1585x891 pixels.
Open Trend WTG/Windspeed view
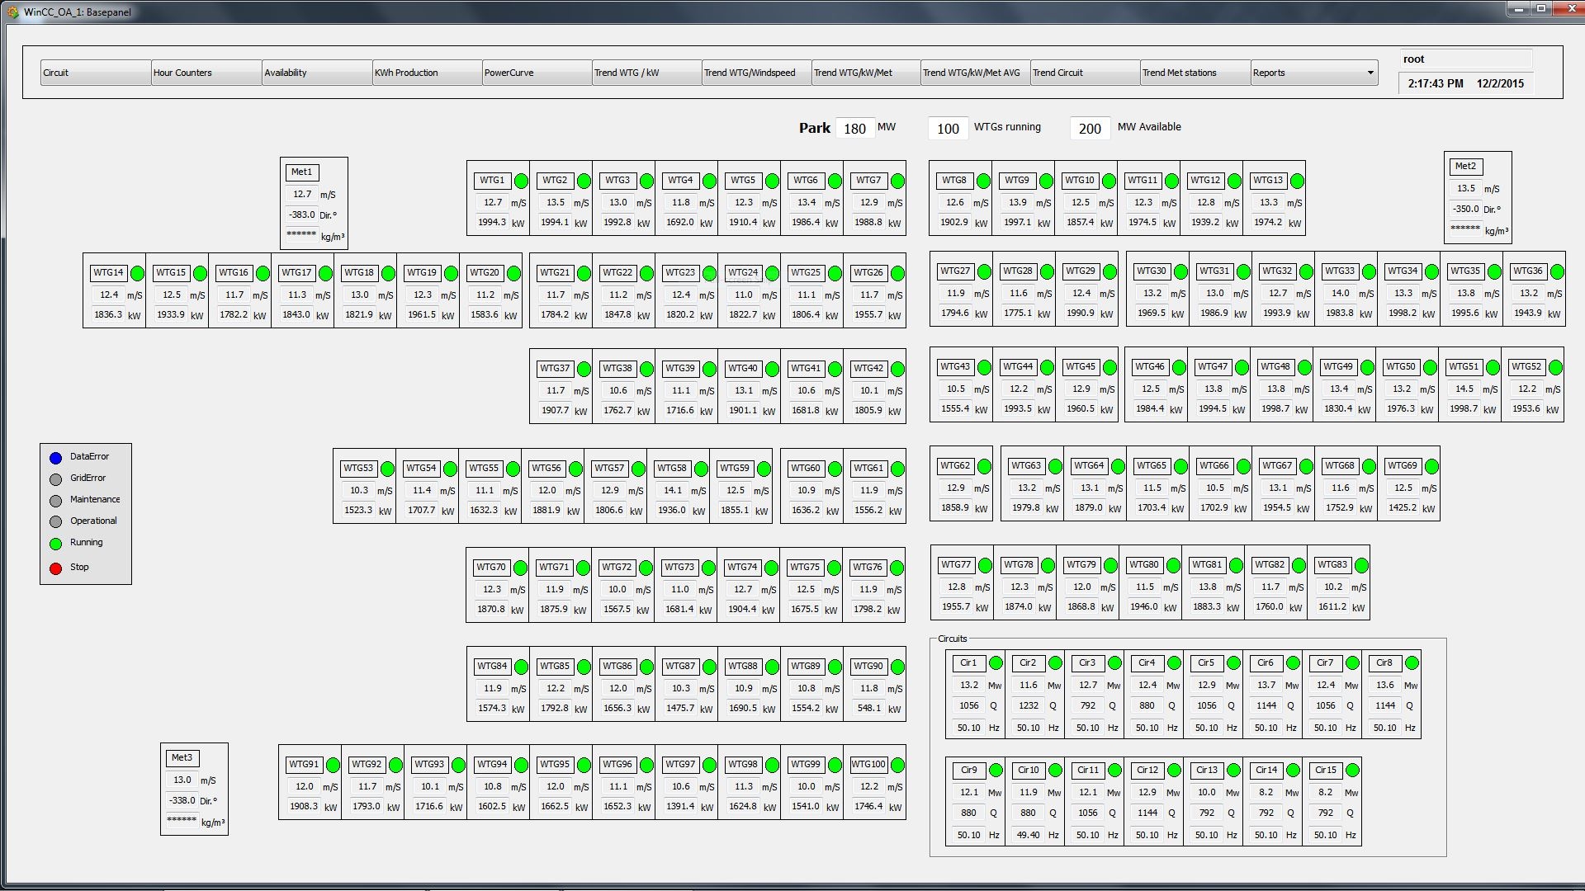[x=756, y=73]
